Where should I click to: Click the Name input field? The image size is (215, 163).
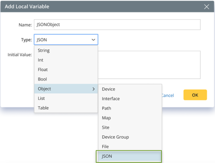click(117, 25)
